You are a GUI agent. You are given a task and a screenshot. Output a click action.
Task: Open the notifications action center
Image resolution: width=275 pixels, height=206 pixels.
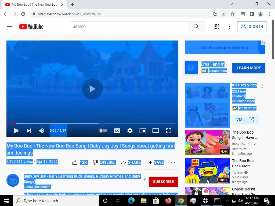tap(267, 201)
